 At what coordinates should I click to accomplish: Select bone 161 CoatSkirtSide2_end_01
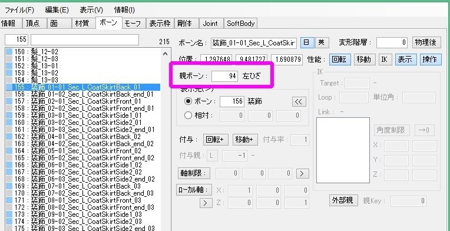(83, 130)
